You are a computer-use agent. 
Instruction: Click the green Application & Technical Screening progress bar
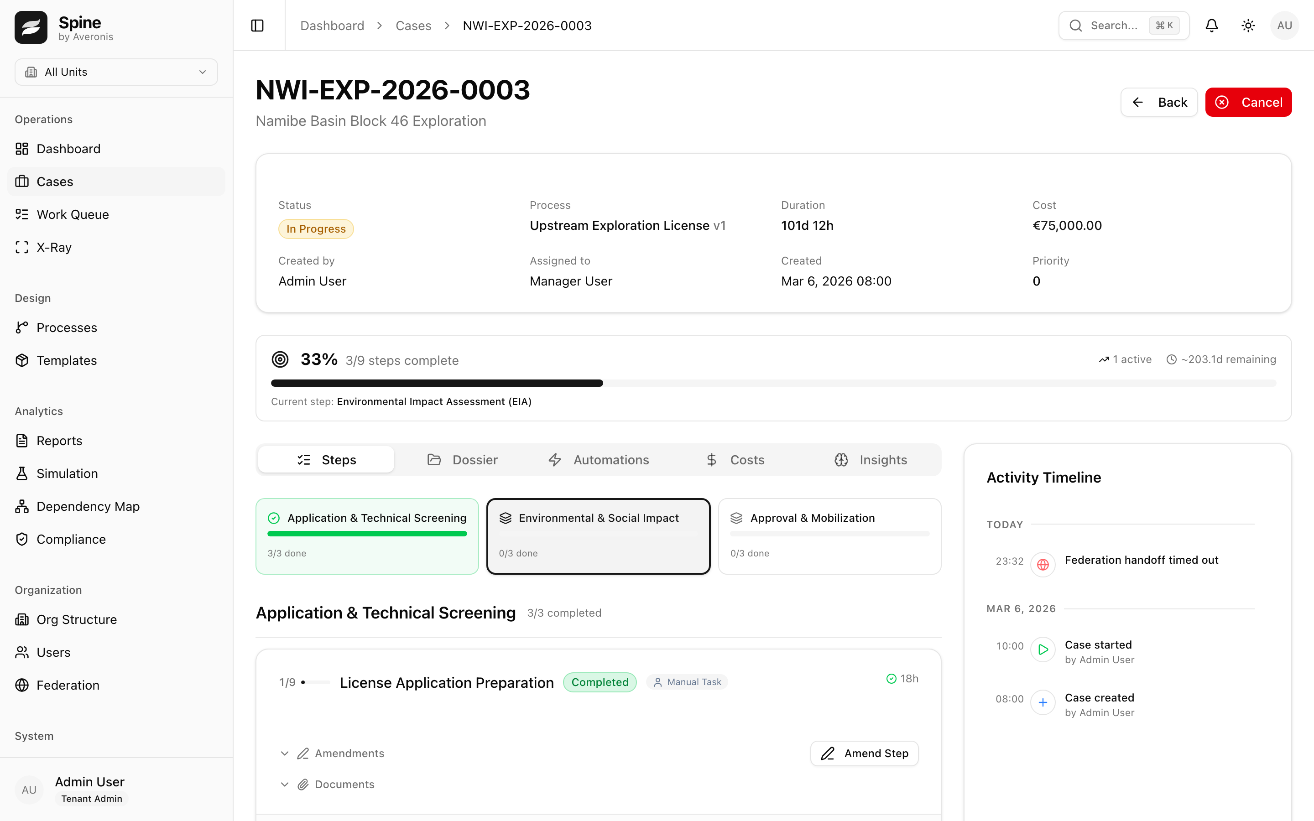(367, 534)
